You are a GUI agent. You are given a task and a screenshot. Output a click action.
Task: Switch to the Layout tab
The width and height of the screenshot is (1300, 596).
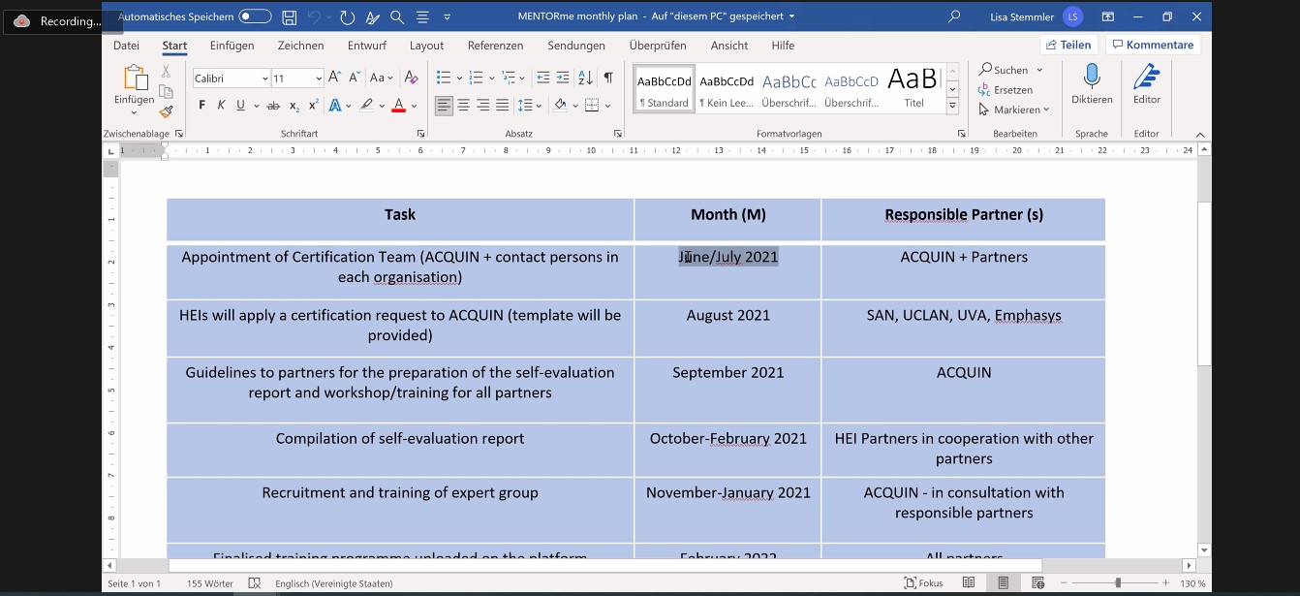tap(426, 46)
